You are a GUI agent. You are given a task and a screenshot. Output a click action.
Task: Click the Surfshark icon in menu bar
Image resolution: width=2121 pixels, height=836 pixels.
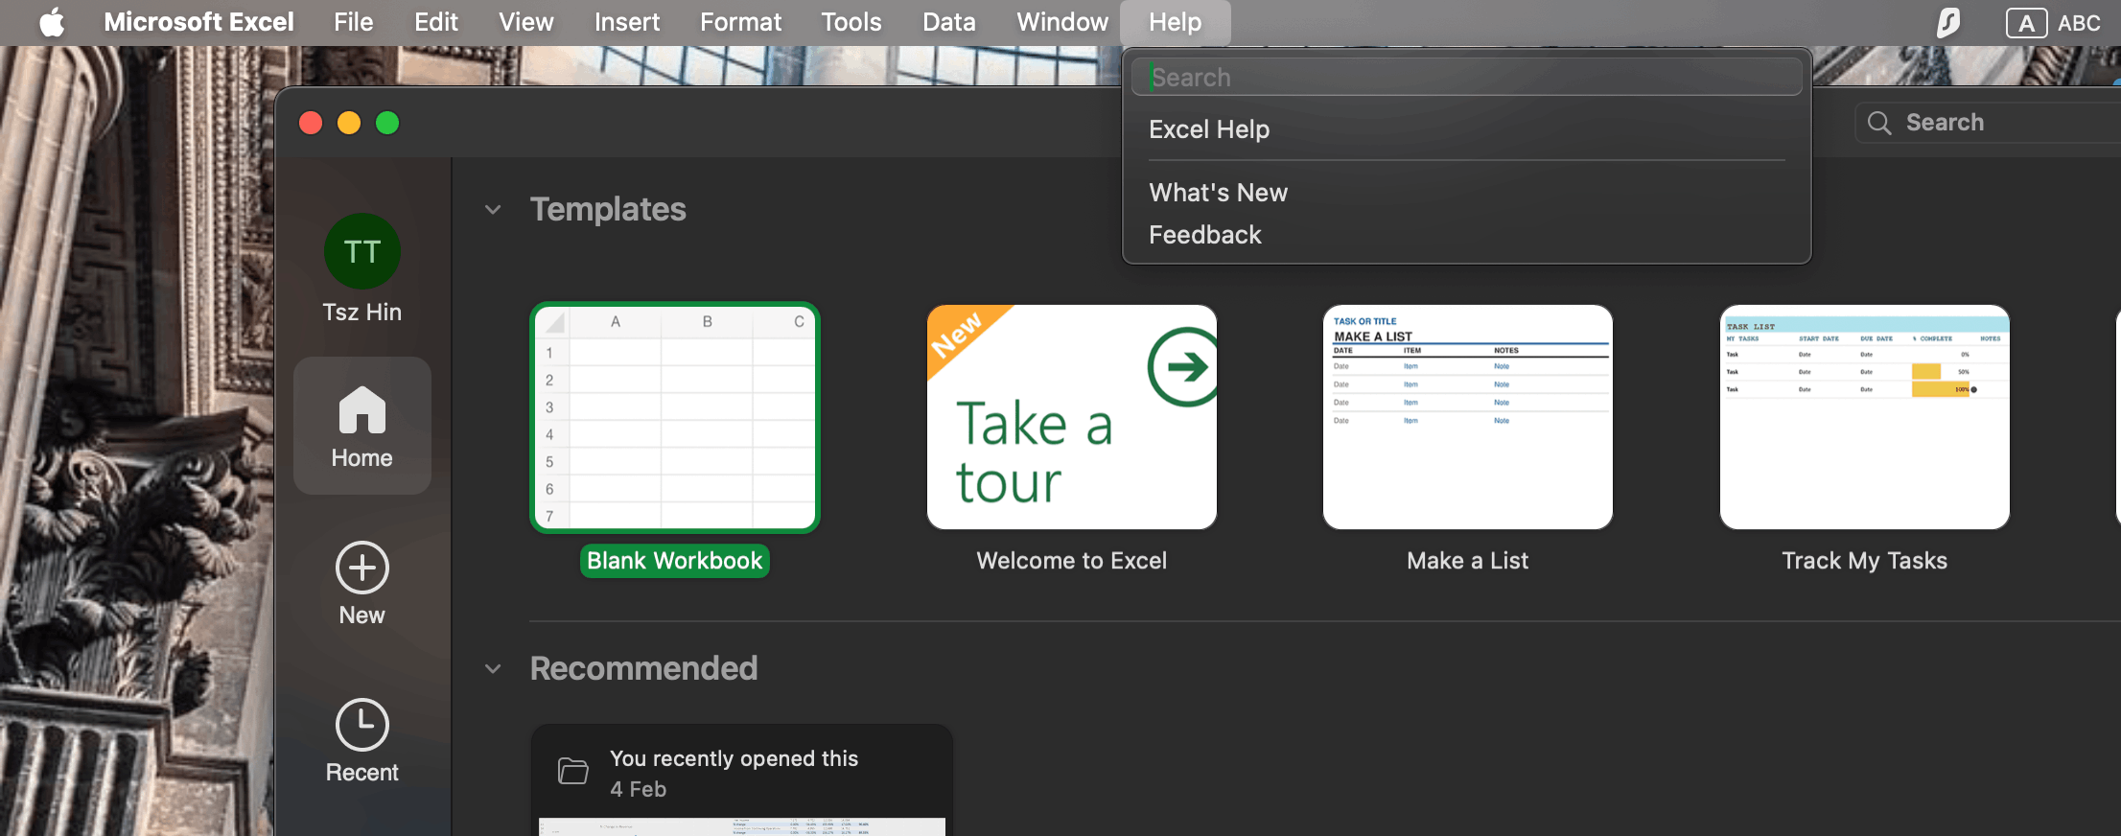tap(1948, 22)
